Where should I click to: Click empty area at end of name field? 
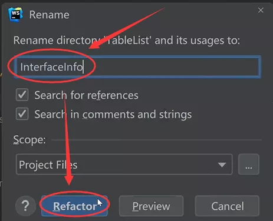pos(171,67)
